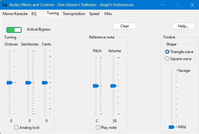
Task: Go to the Transposition tab
Action: pyautogui.click(x=74, y=14)
